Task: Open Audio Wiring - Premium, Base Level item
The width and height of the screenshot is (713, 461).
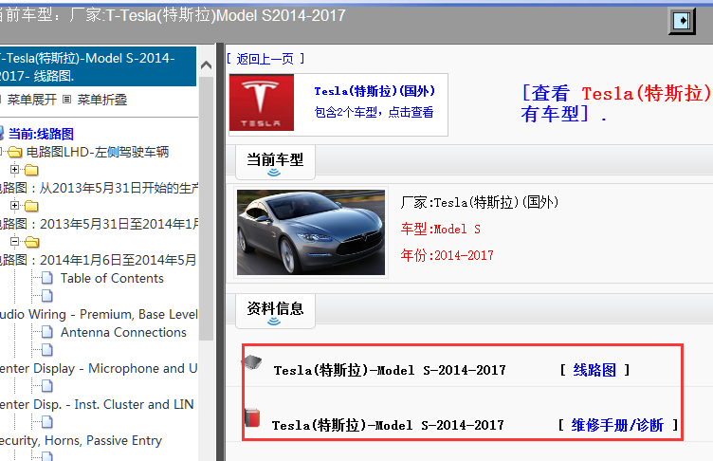Action: tap(99, 314)
